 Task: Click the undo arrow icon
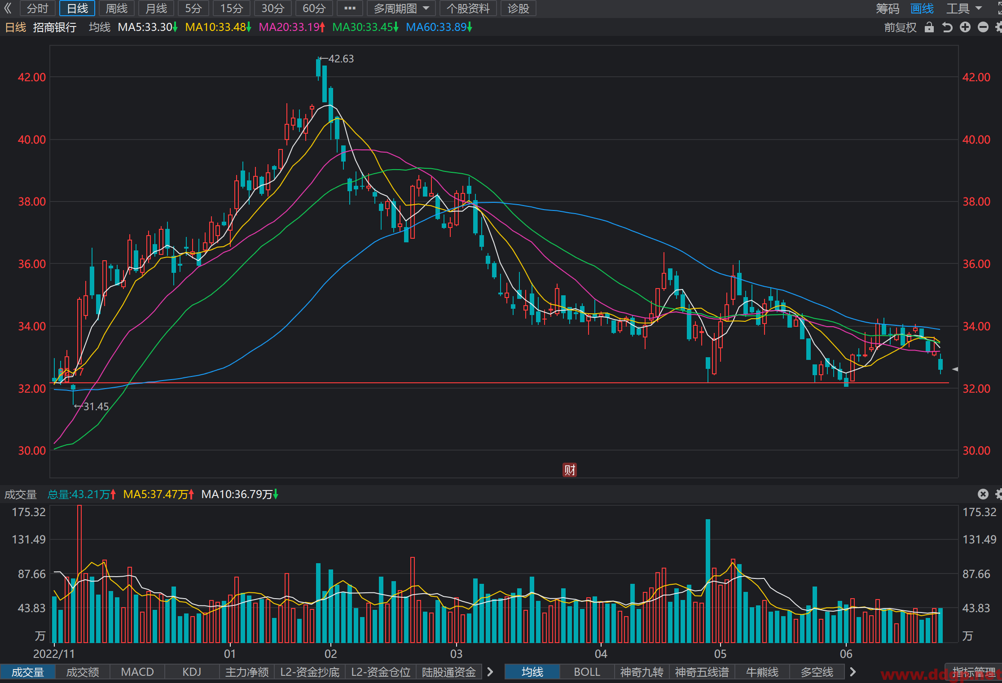(947, 27)
